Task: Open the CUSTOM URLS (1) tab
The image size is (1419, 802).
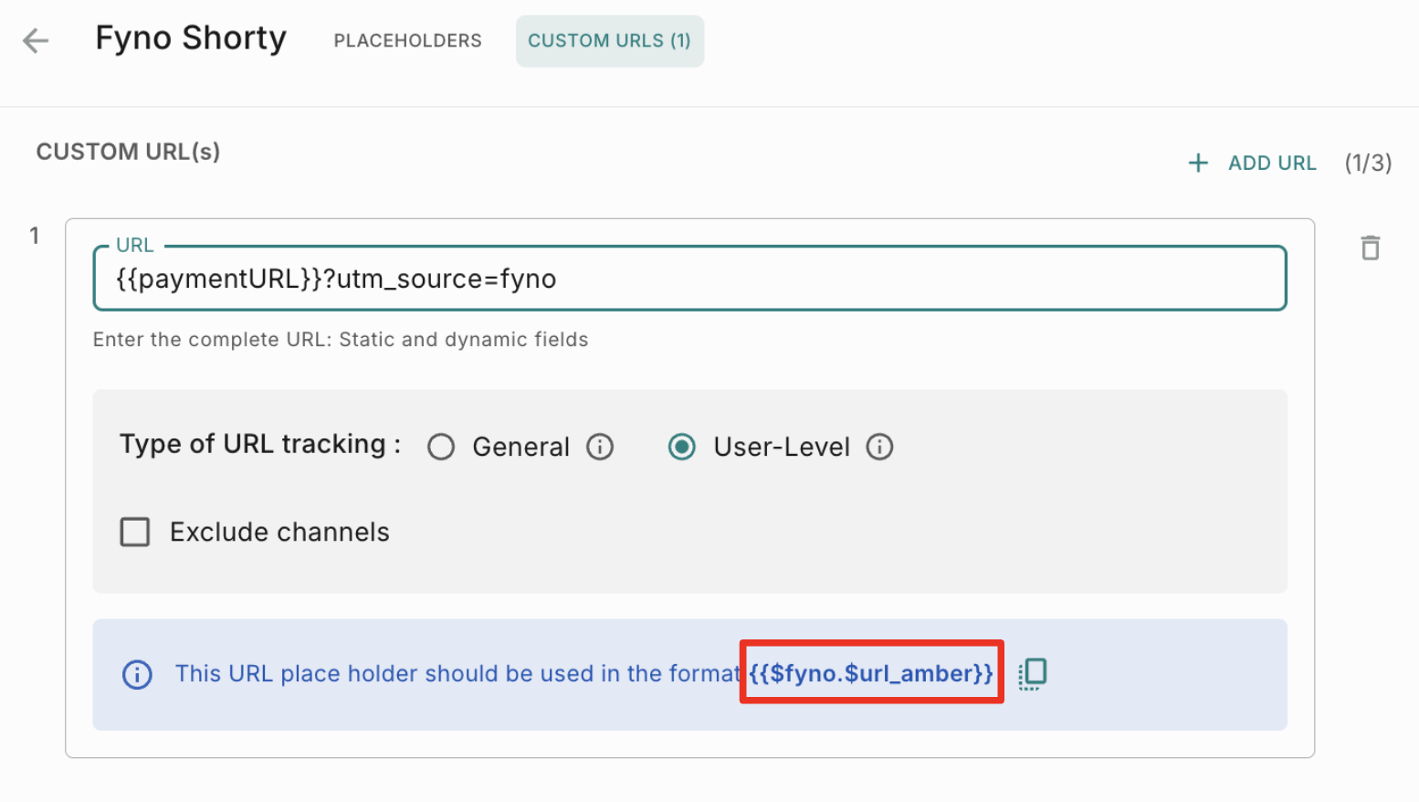Action: tap(609, 41)
